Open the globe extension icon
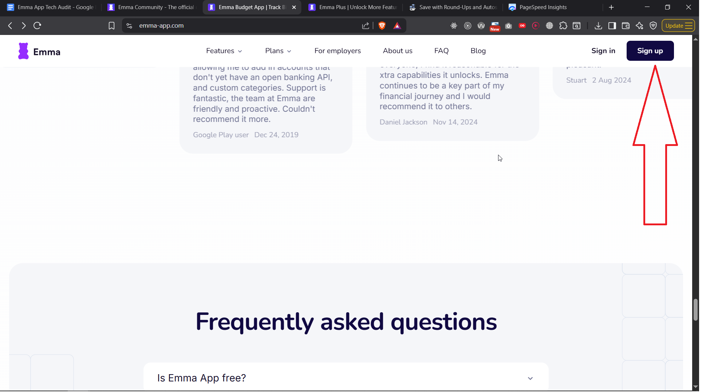702x392 pixels. 549,25
